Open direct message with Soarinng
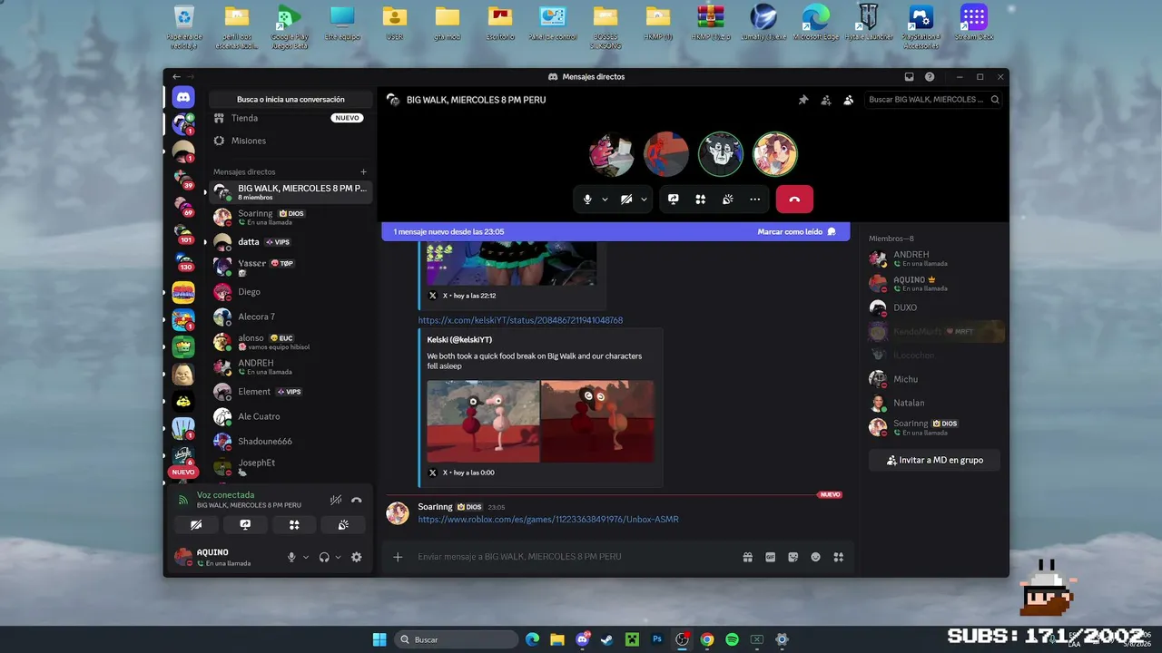The height and width of the screenshot is (653, 1162). (x=290, y=217)
